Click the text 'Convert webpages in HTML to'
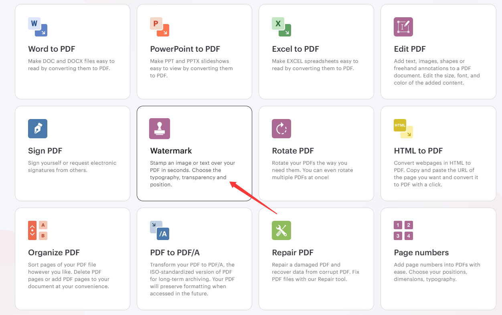 tap(432, 163)
